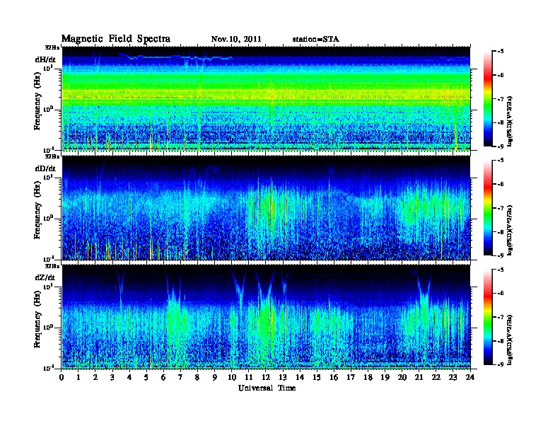Click the log PSD label next to dH/dt colorbar
Image resolution: width=560 pixels, height=433 pixels.
point(510,121)
